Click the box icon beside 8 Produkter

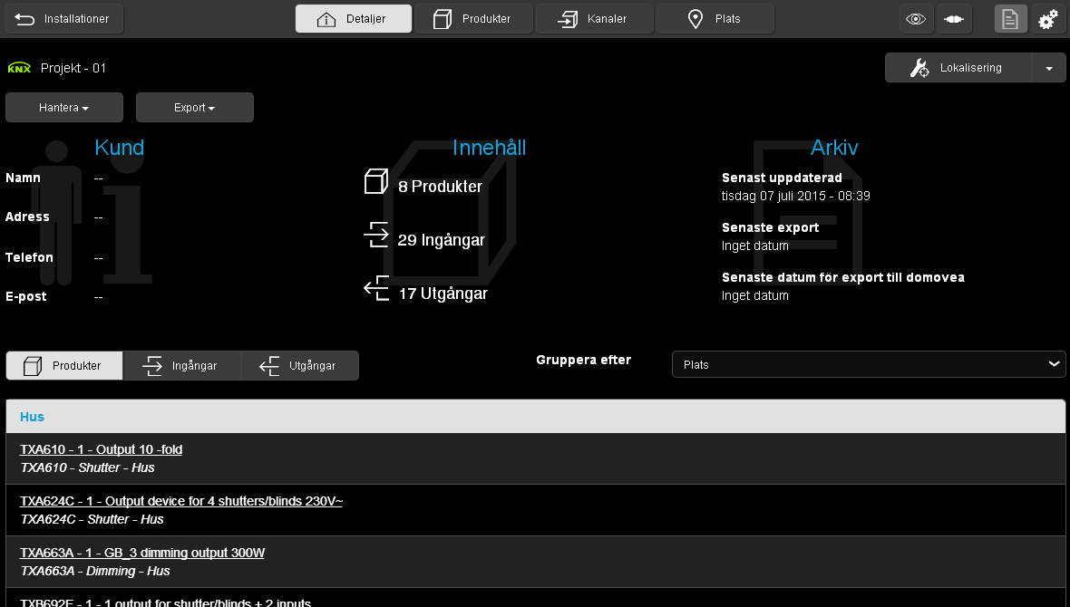[376, 181]
